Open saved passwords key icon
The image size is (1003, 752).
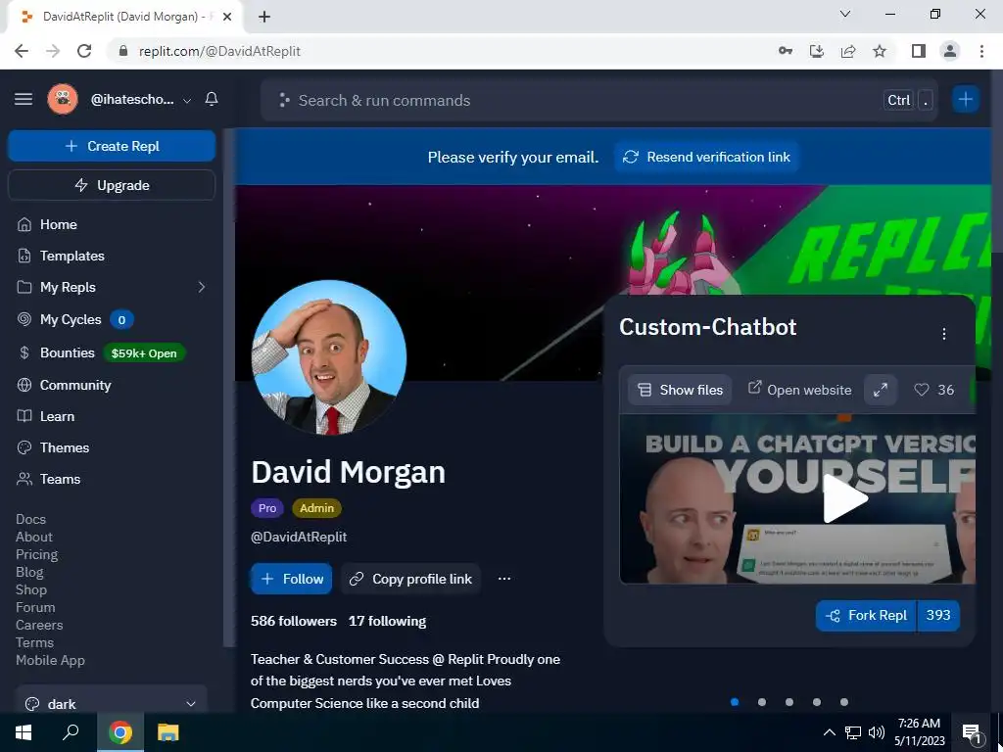(785, 51)
